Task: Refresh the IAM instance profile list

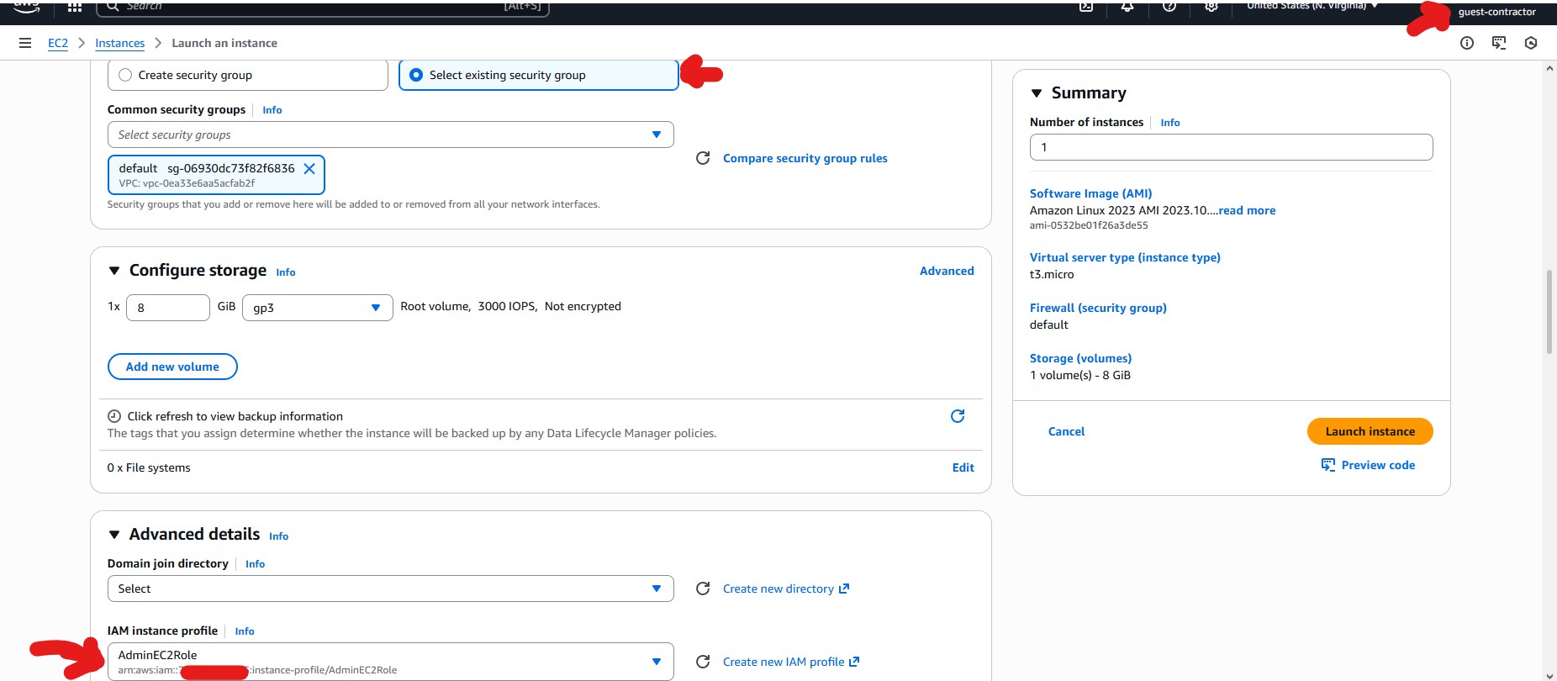Action: [x=703, y=662]
